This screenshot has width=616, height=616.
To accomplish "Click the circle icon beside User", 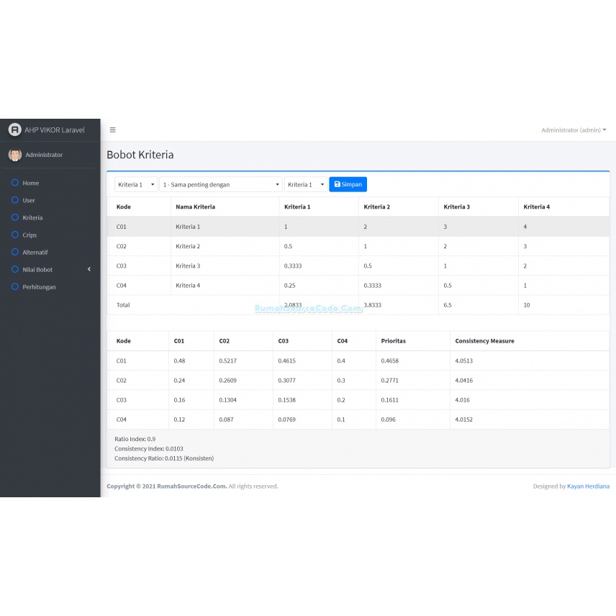I will [15, 200].
